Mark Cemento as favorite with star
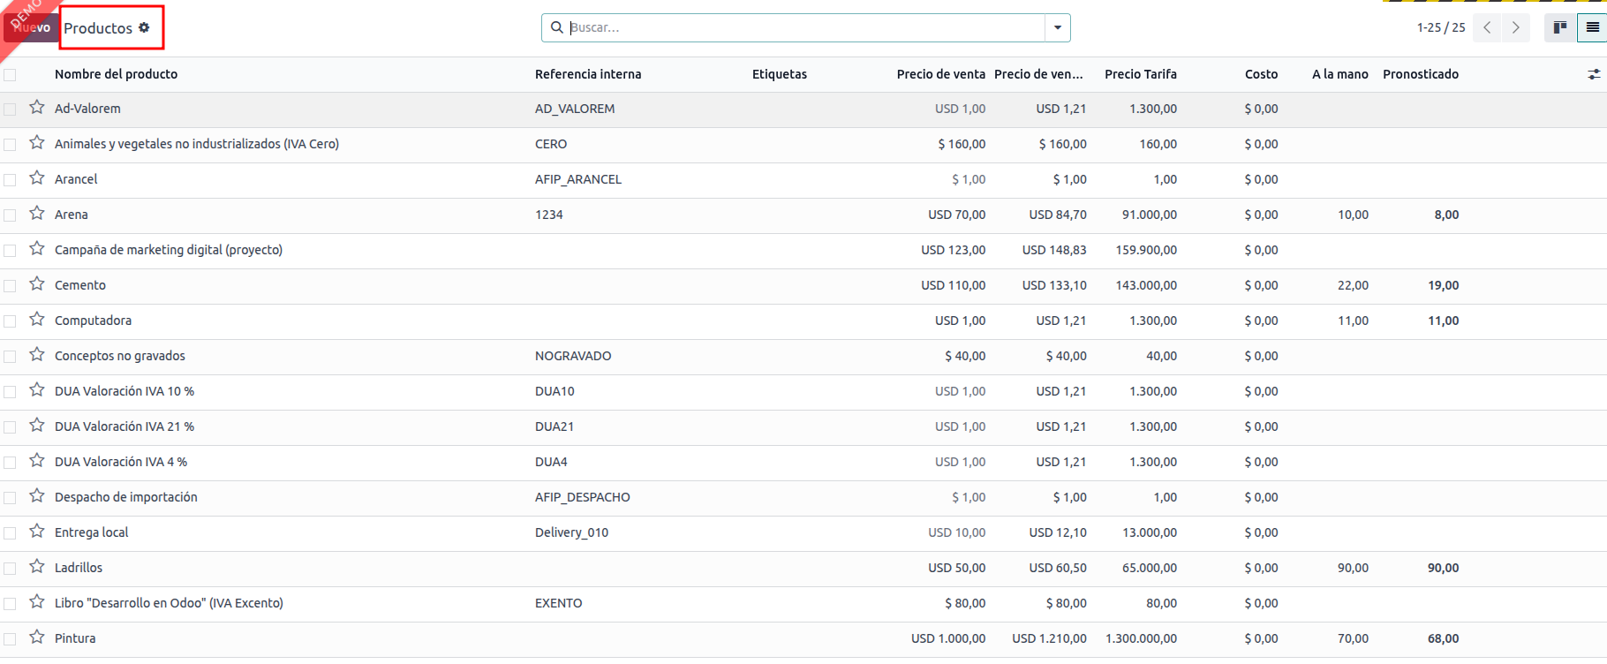The width and height of the screenshot is (1607, 664). [36, 284]
